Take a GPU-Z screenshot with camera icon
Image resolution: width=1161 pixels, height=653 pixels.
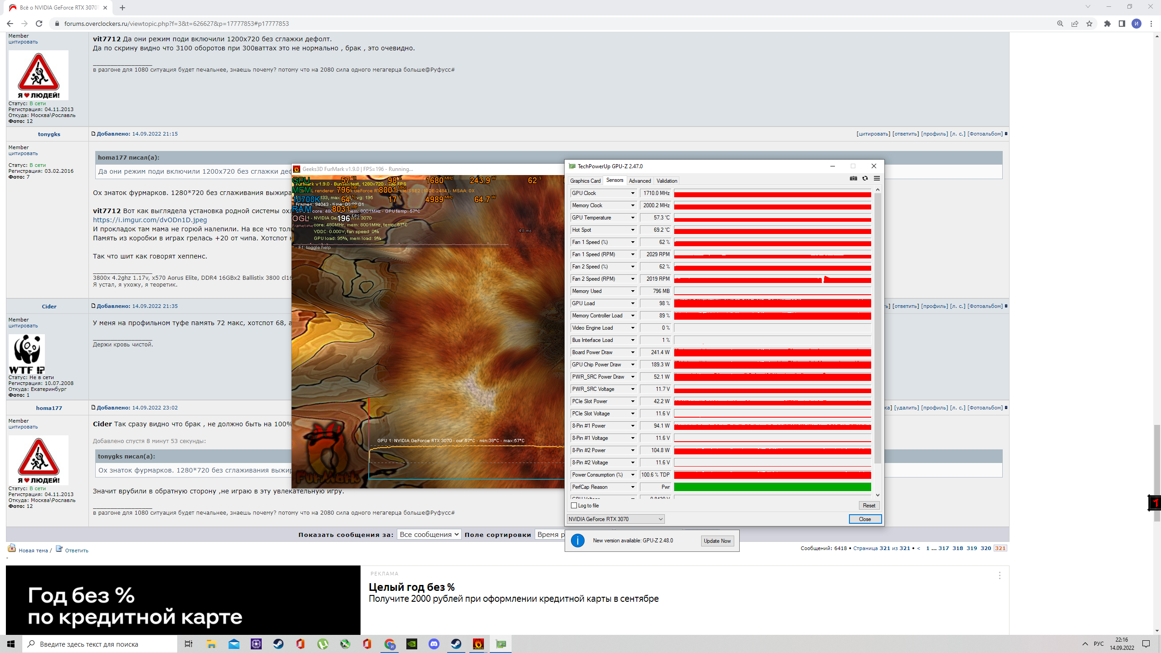coord(853,178)
